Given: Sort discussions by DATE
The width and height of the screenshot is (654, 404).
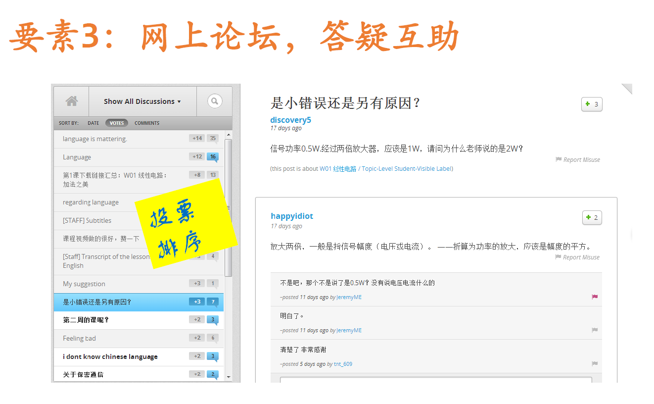Looking at the screenshot, I should pos(93,123).
